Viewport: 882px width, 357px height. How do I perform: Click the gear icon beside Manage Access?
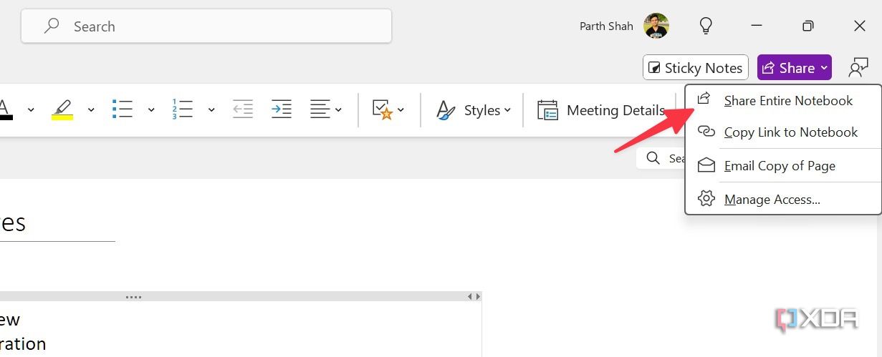click(x=706, y=199)
